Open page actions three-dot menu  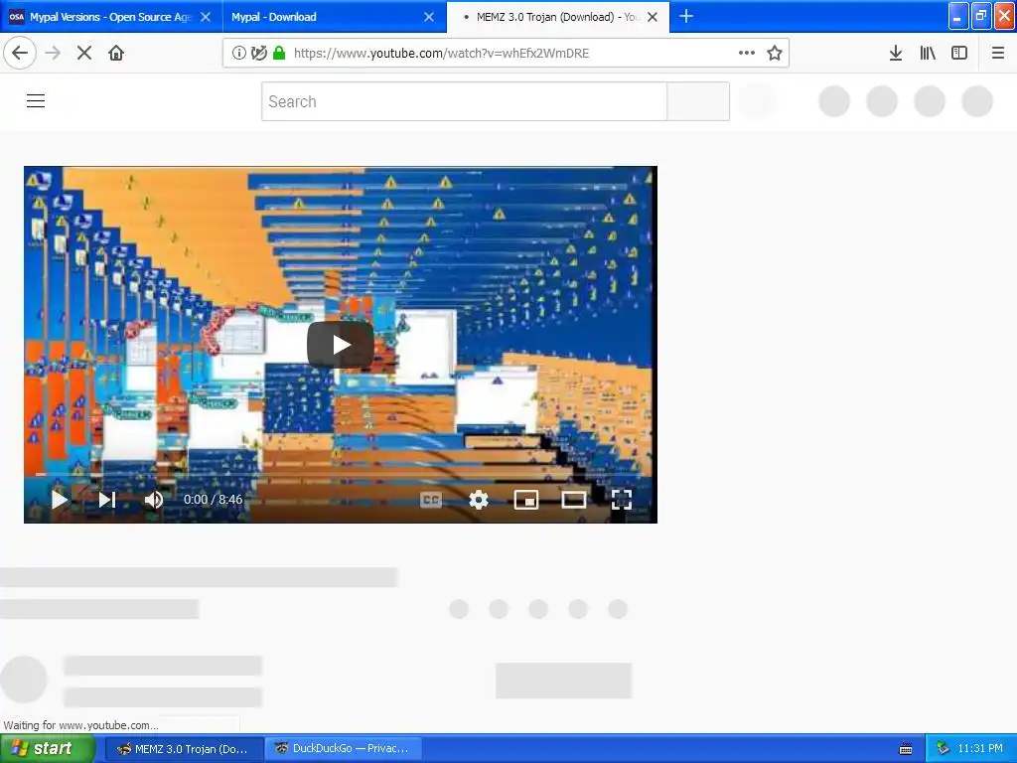(747, 53)
